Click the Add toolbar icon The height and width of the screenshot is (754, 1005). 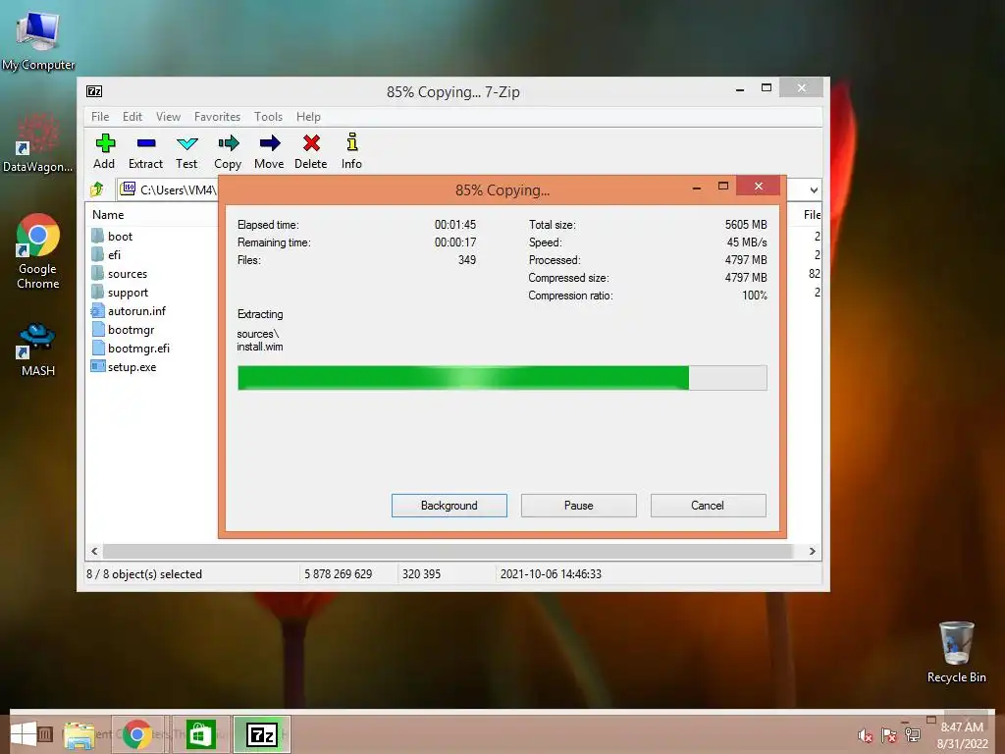104,151
